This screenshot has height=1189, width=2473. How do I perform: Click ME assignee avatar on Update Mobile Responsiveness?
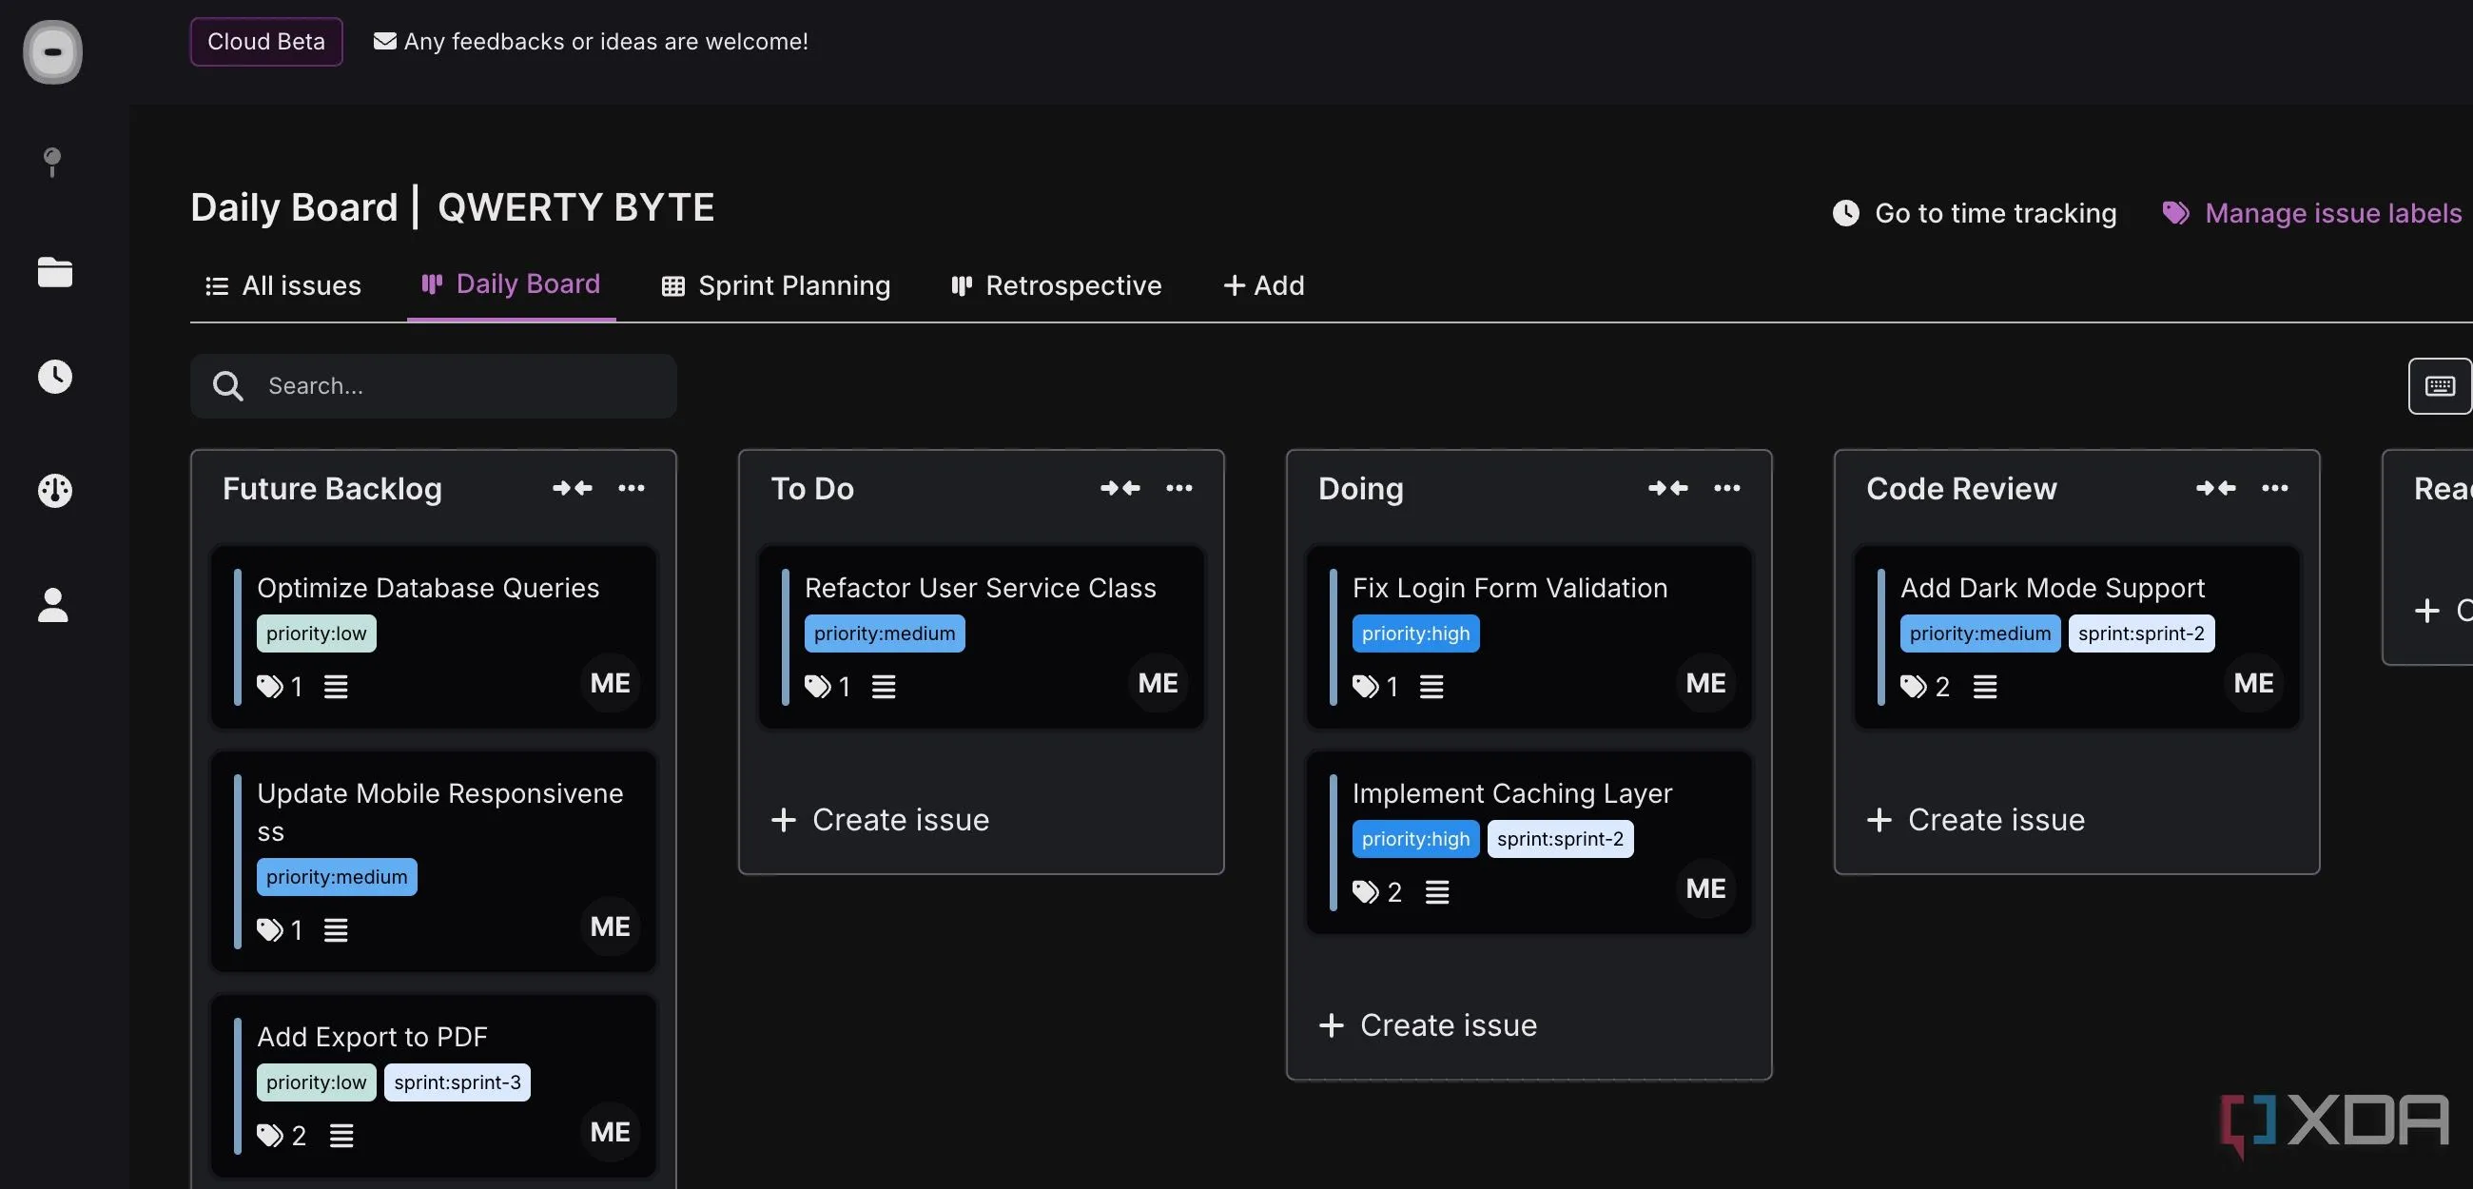point(611,926)
